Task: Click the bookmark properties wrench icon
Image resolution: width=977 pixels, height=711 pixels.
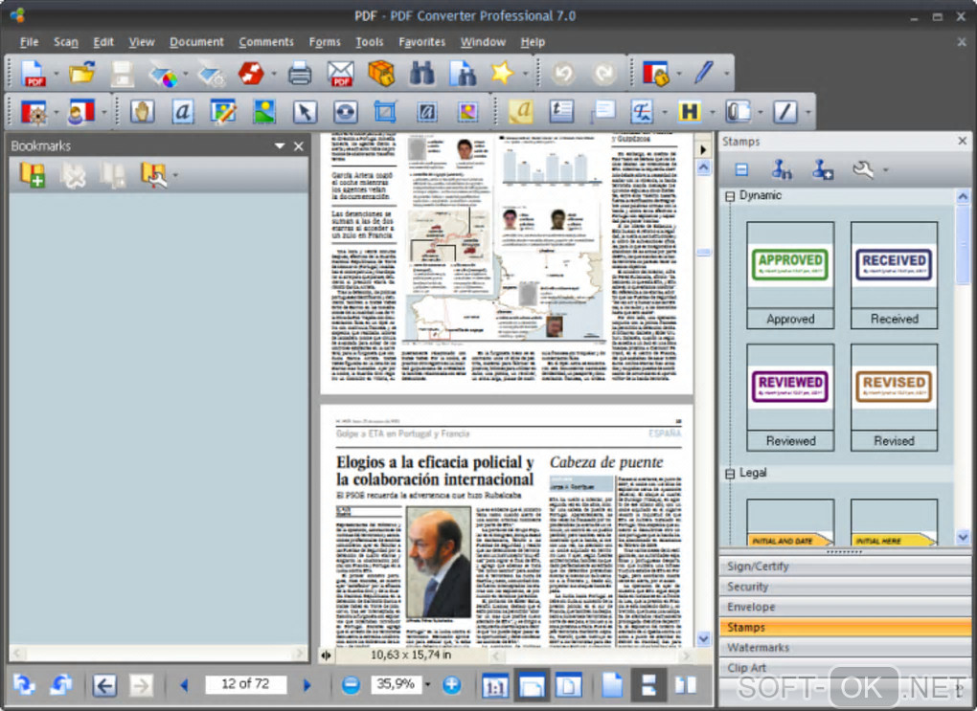Action: point(153,175)
